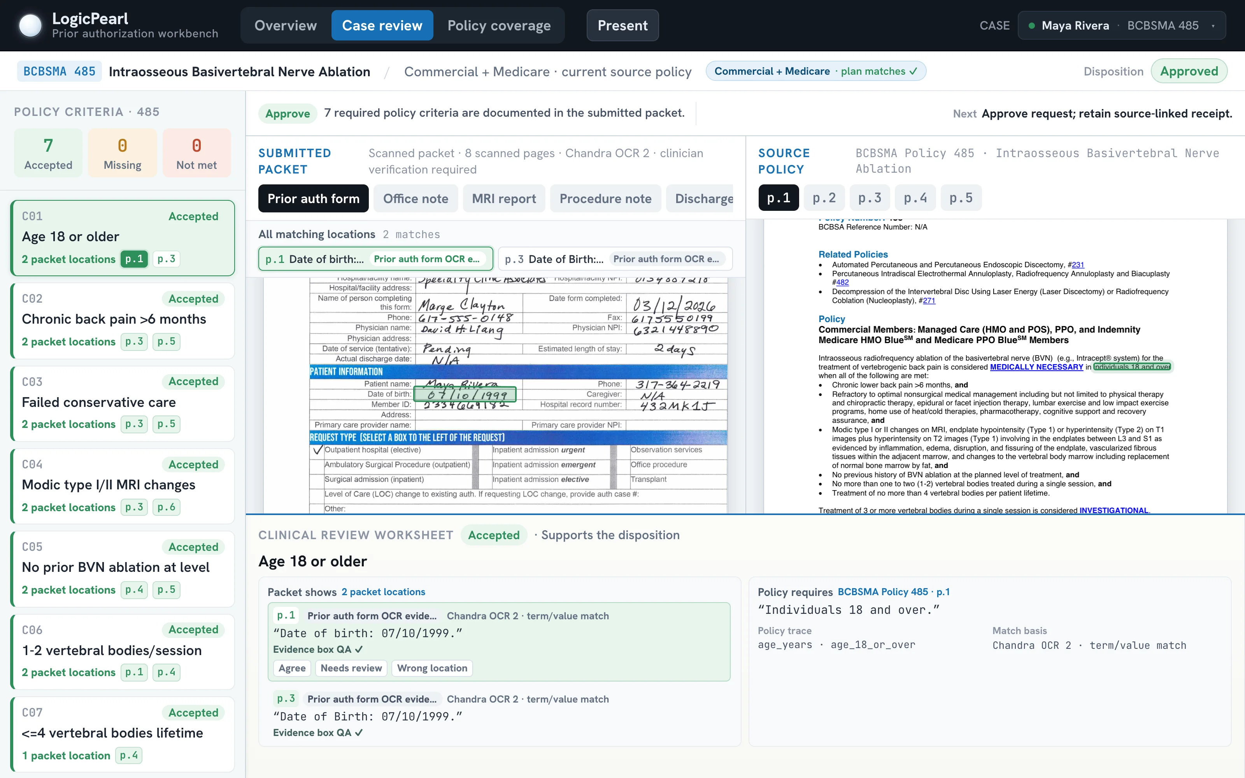Select p.3 Date of Birth match
This screenshot has width=1245, height=778.
[x=615, y=259]
